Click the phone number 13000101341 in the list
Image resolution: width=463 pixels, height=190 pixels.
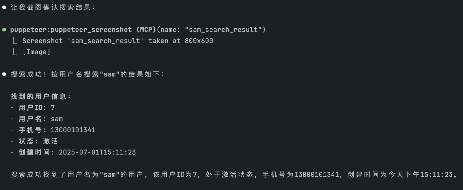click(73, 130)
